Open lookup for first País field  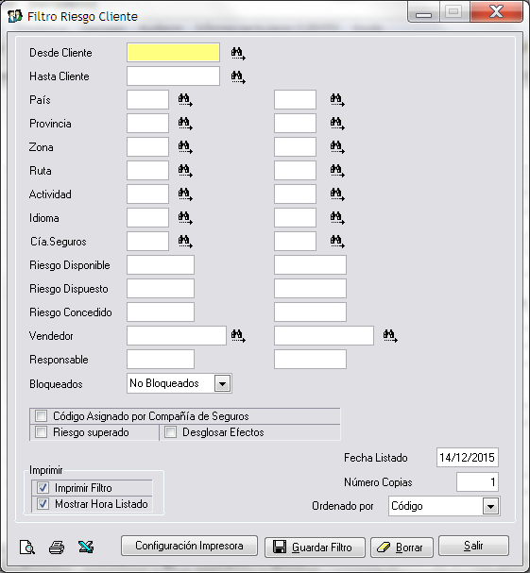[x=185, y=100]
